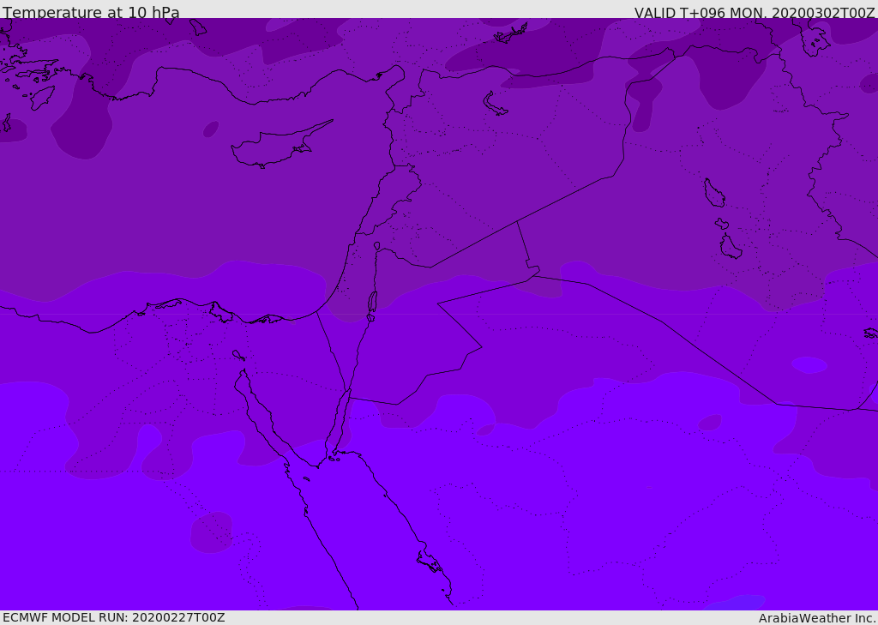Click Lake Tharthar in central Iraq
878x625 pixels.
pos(713,193)
